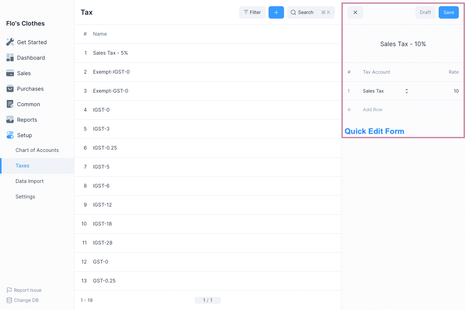Click the Common sidebar icon
This screenshot has height=310, width=465.
click(x=10, y=104)
